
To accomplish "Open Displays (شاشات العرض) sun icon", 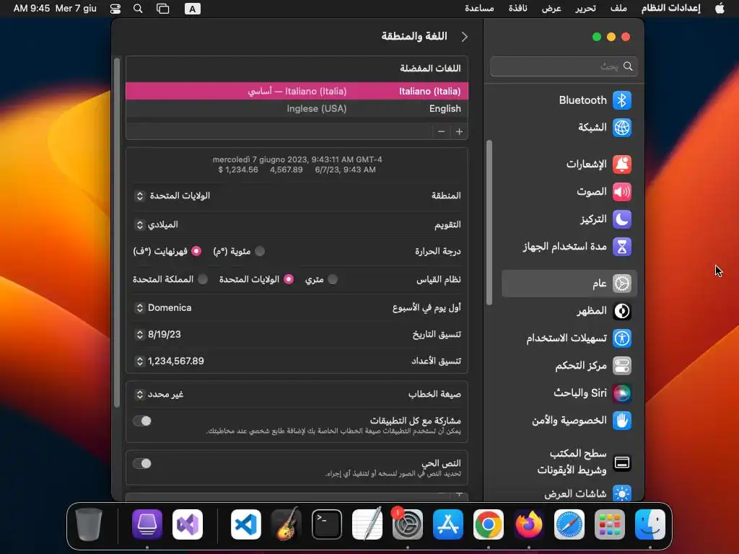I will click(621, 493).
